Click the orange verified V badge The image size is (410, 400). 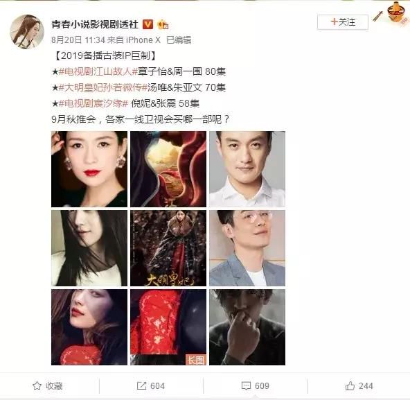point(148,24)
